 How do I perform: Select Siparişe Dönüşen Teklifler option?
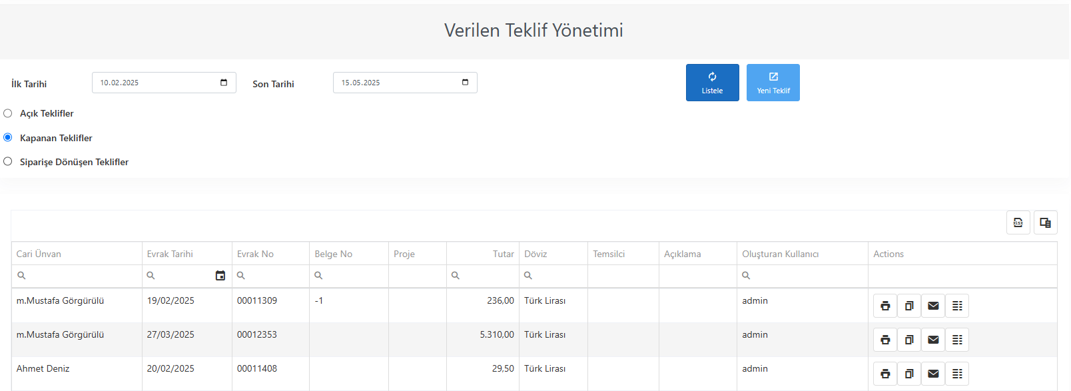(x=8, y=161)
